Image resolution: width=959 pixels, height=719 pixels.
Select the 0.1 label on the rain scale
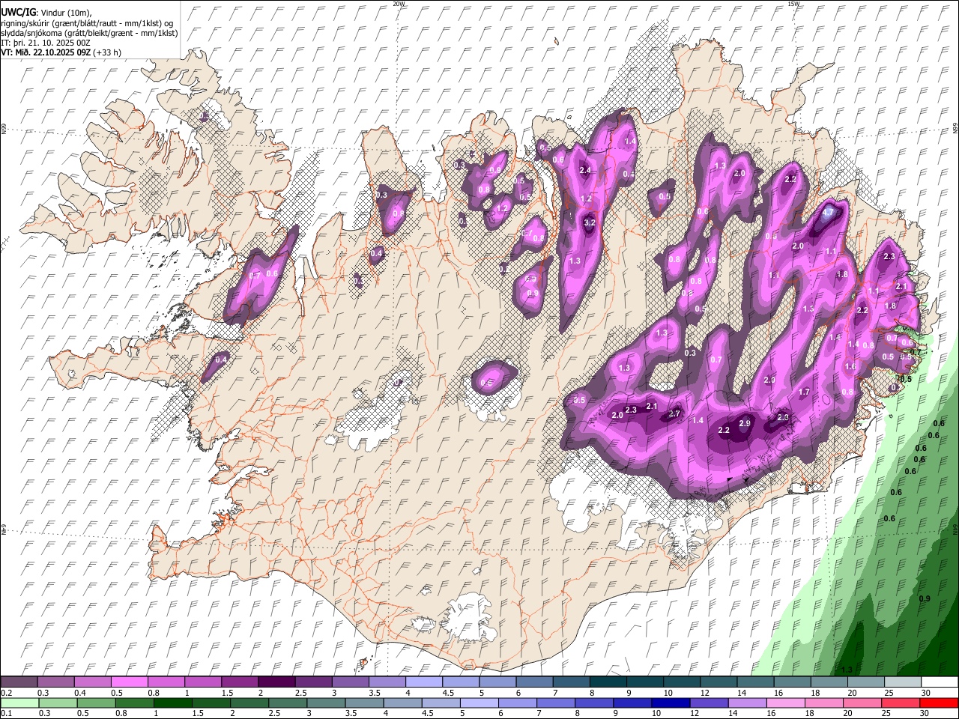[x=6, y=714]
